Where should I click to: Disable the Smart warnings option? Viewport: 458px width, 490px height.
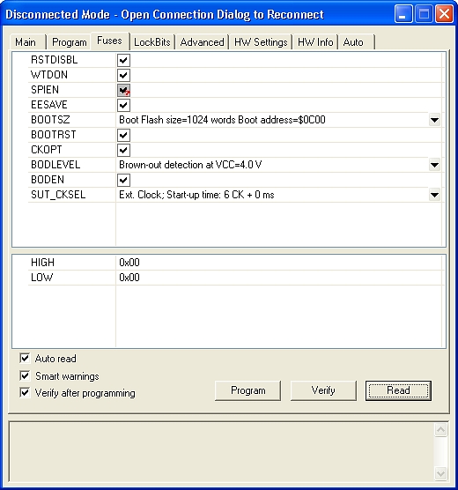tap(25, 375)
